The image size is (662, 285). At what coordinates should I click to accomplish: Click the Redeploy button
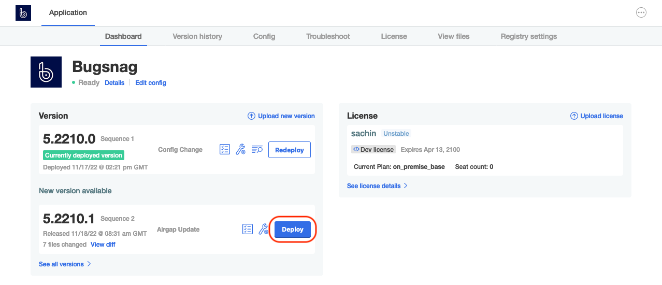click(290, 150)
